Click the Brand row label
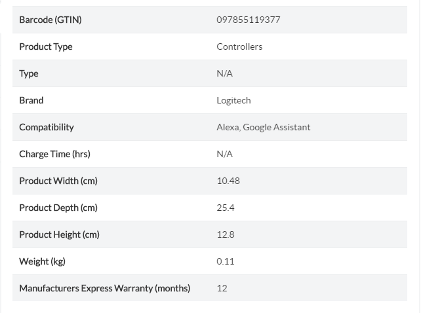This screenshot has height=313, width=421. (31, 100)
